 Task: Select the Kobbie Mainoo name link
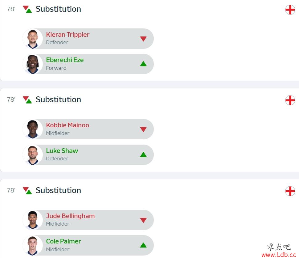pos(68,125)
